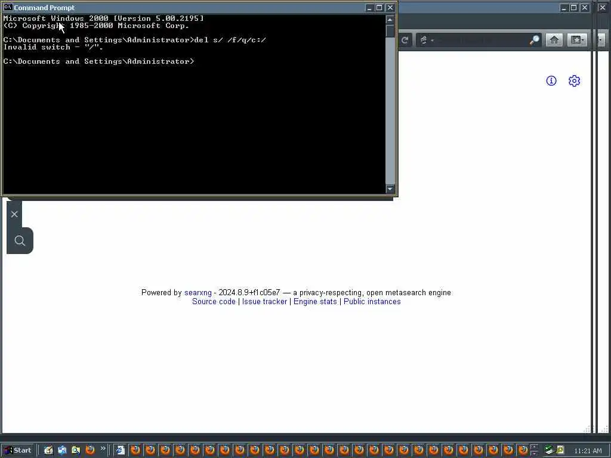Viewport: 611px width, 458px height.
Task: Open searxng preferences gear icon
Action: coord(574,81)
